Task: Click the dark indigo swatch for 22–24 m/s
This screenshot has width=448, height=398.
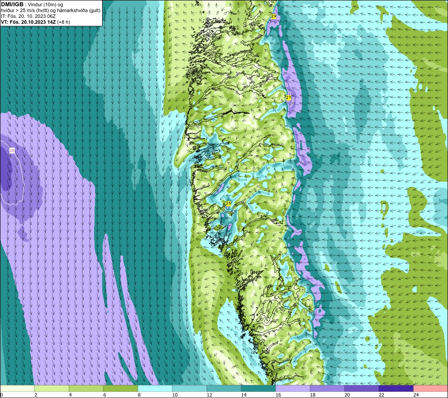Action: tap(396, 388)
